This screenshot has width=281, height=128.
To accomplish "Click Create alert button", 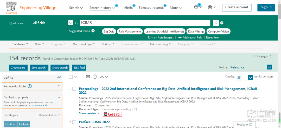I will (x=18, y=68).
